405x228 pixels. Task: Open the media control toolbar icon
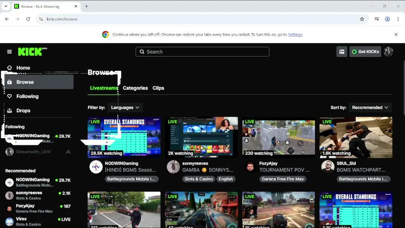tap(376, 19)
